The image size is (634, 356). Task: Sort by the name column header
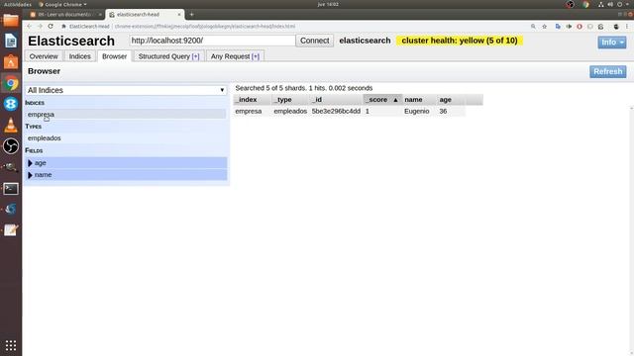[x=420, y=100]
